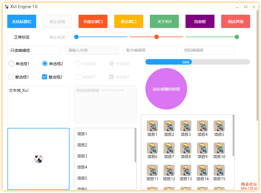Screen dimensions: 261x193
Task: Uncheck the 复选框2 checkbox
Action: pos(45,77)
